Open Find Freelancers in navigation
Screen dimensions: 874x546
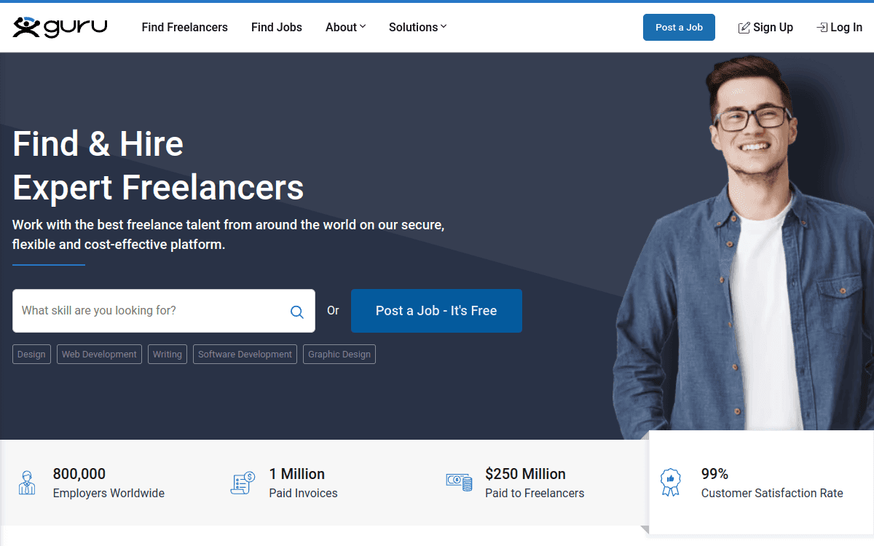pyautogui.click(x=184, y=27)
